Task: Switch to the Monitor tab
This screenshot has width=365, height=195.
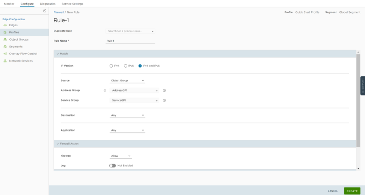Action: (x=9, y=4)
